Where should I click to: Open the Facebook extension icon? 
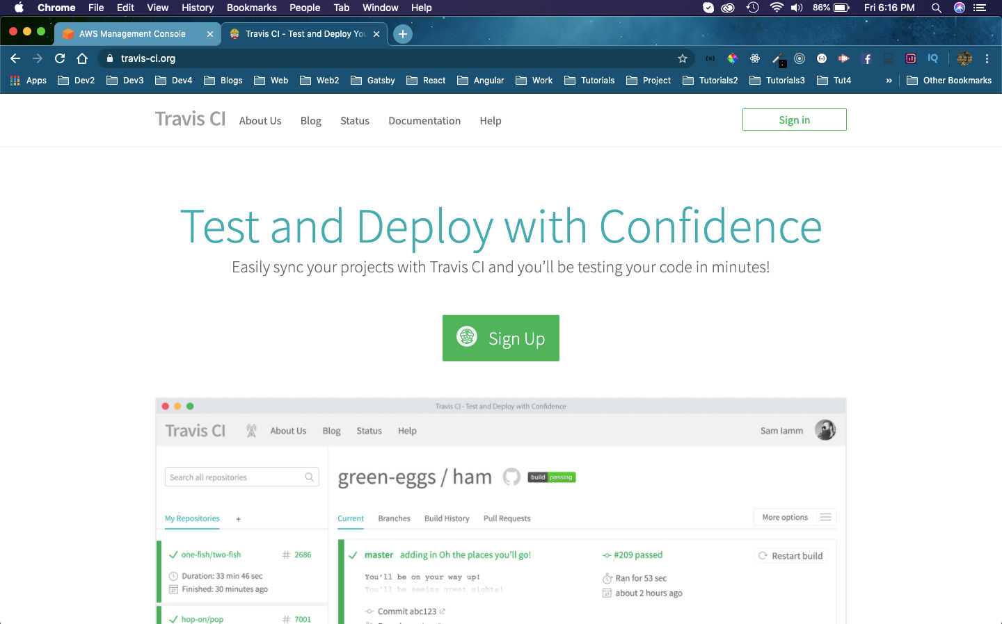tap(866, 58)
